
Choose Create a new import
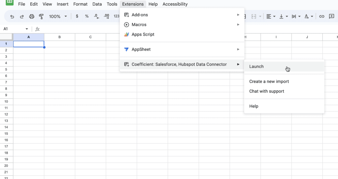[284, 81]
